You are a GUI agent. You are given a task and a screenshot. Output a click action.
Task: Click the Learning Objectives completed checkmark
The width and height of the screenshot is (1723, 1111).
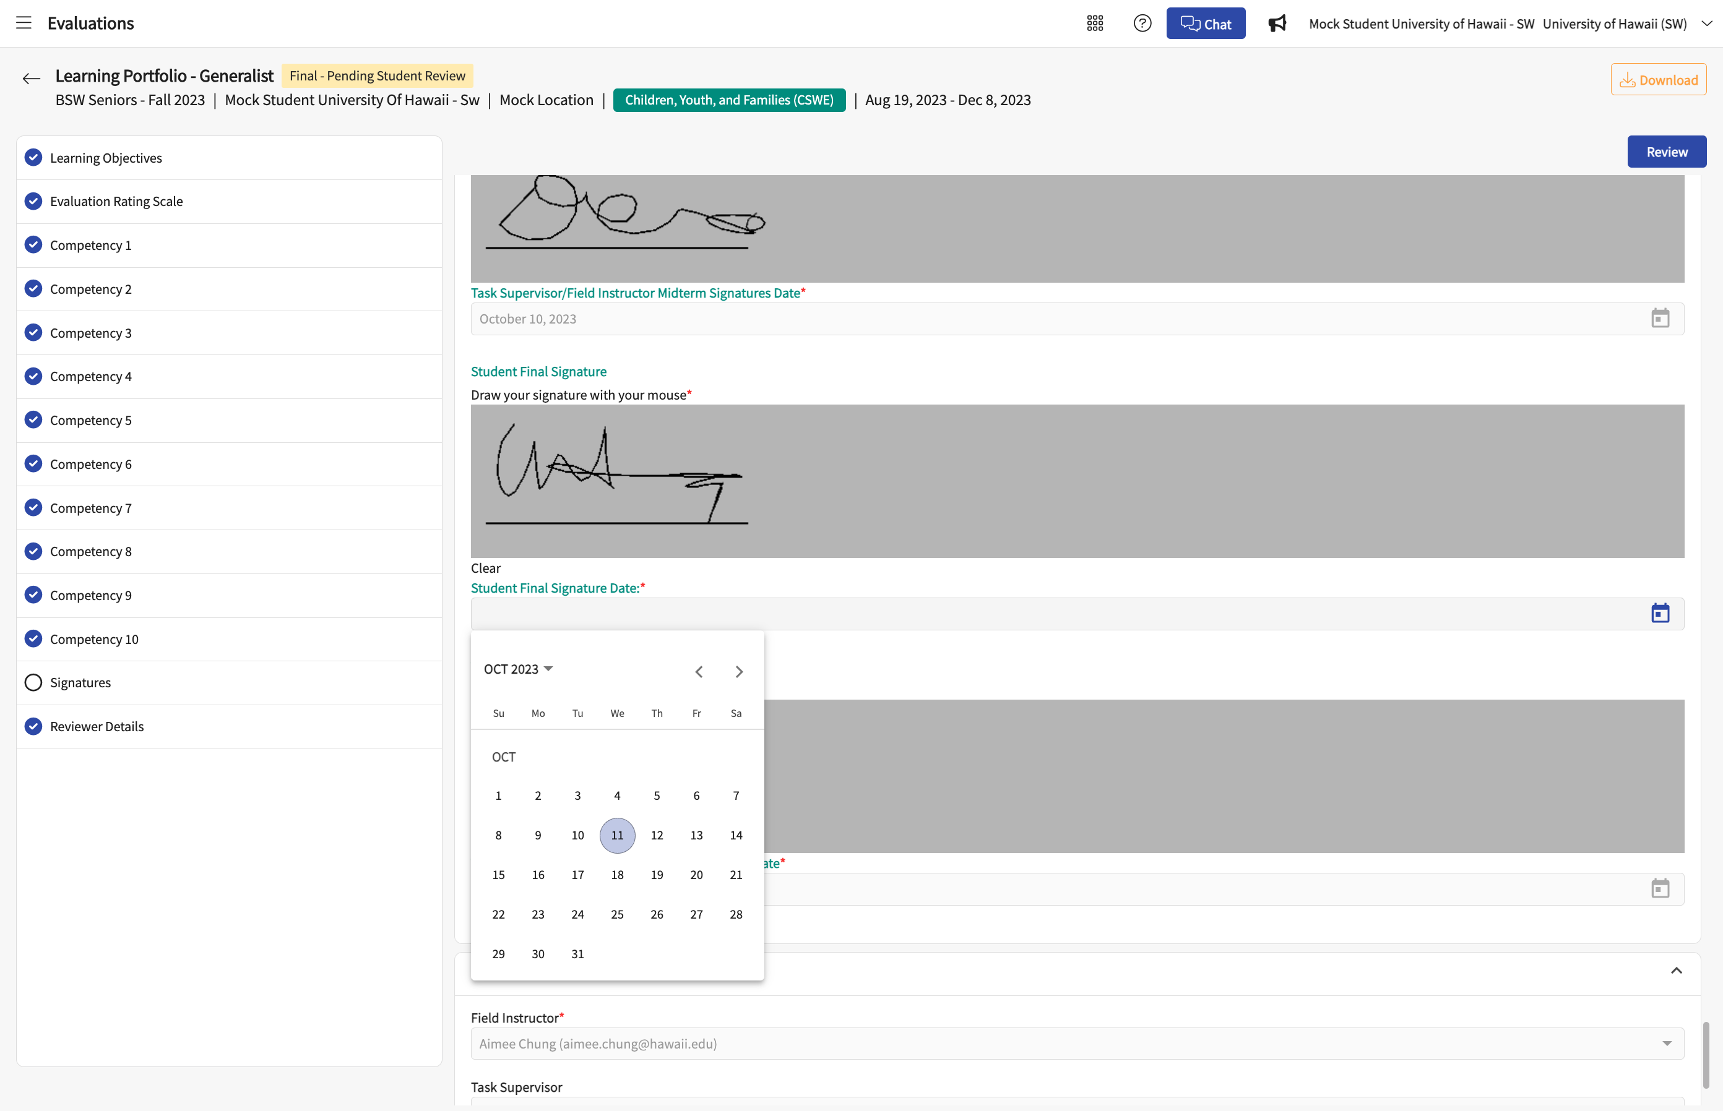pos(33,157)
